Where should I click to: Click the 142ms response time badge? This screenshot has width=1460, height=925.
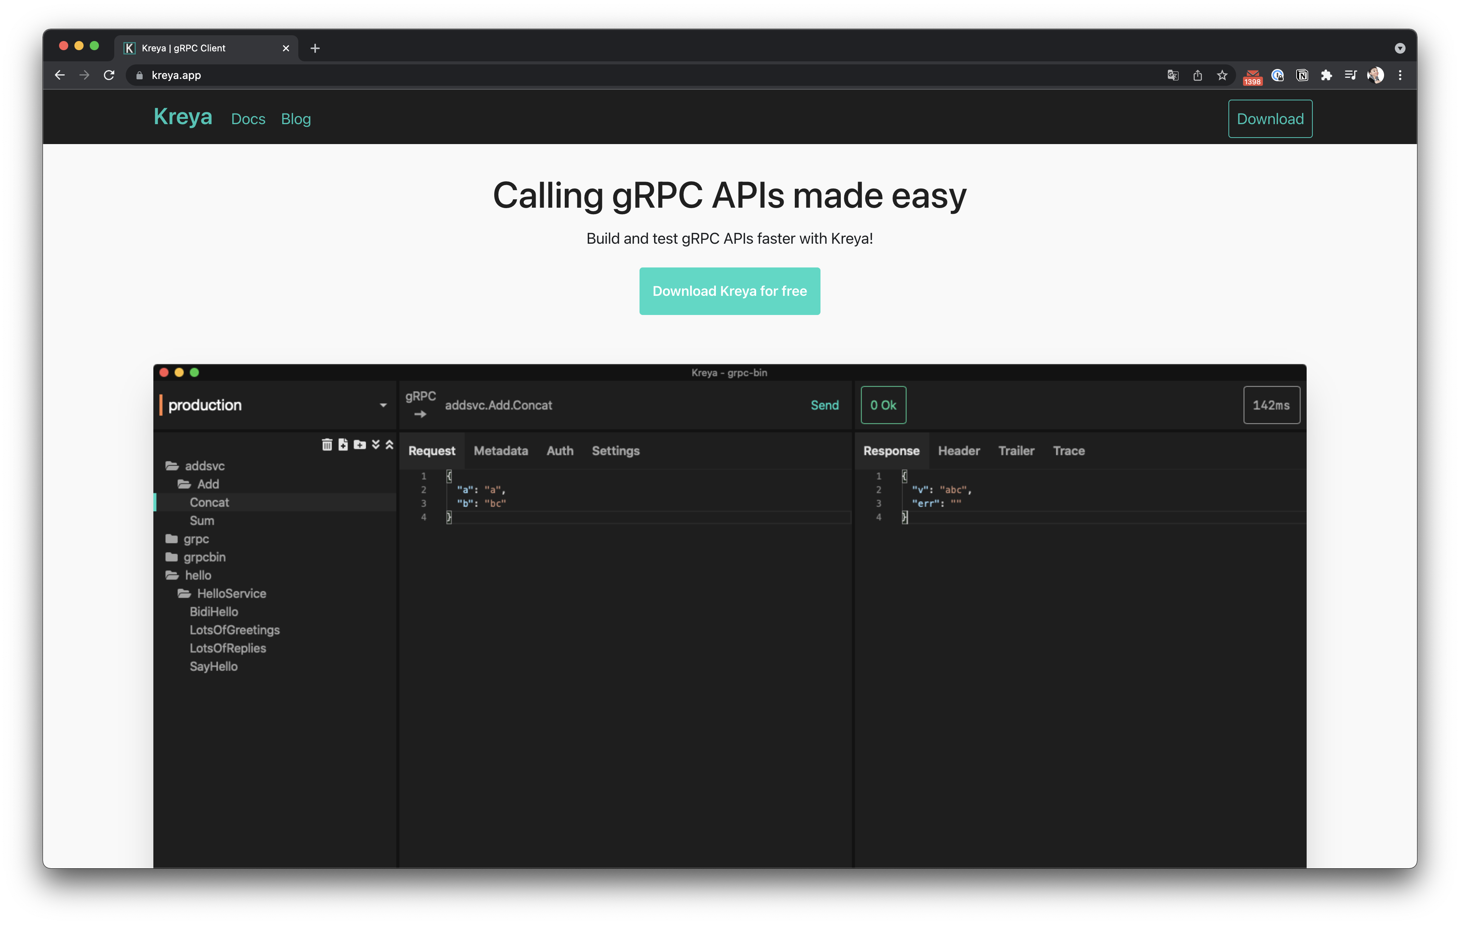(x=1271, y=405)
